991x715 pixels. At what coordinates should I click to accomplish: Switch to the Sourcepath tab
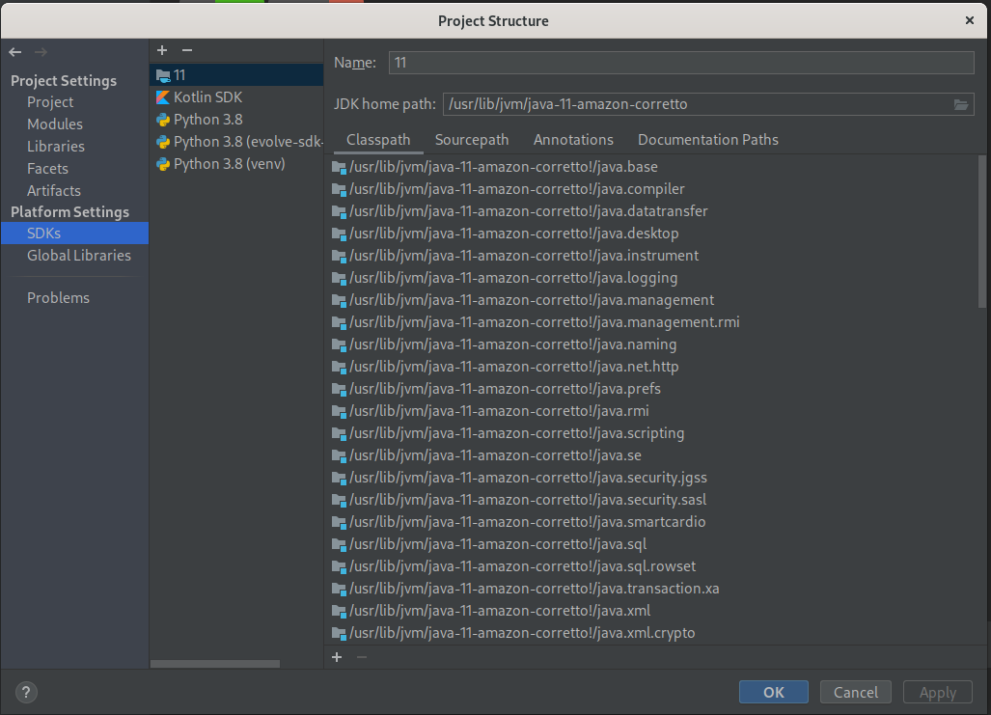pos(472,140)
